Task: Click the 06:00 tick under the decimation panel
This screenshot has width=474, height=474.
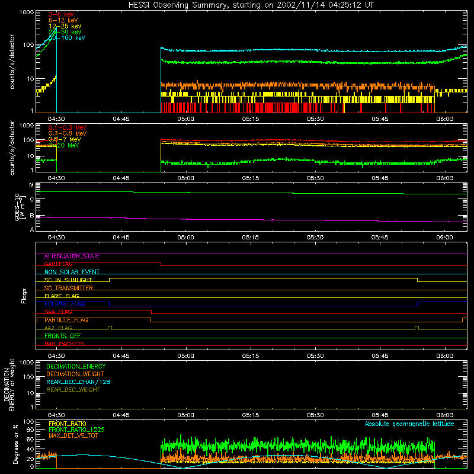Action: tap(444, 415)
